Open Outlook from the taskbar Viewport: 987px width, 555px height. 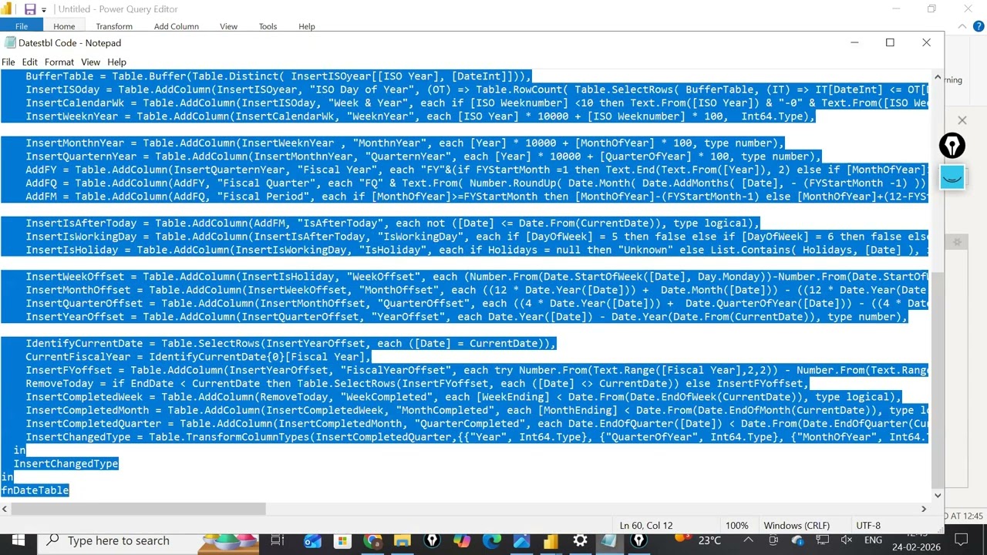(312, 540)
